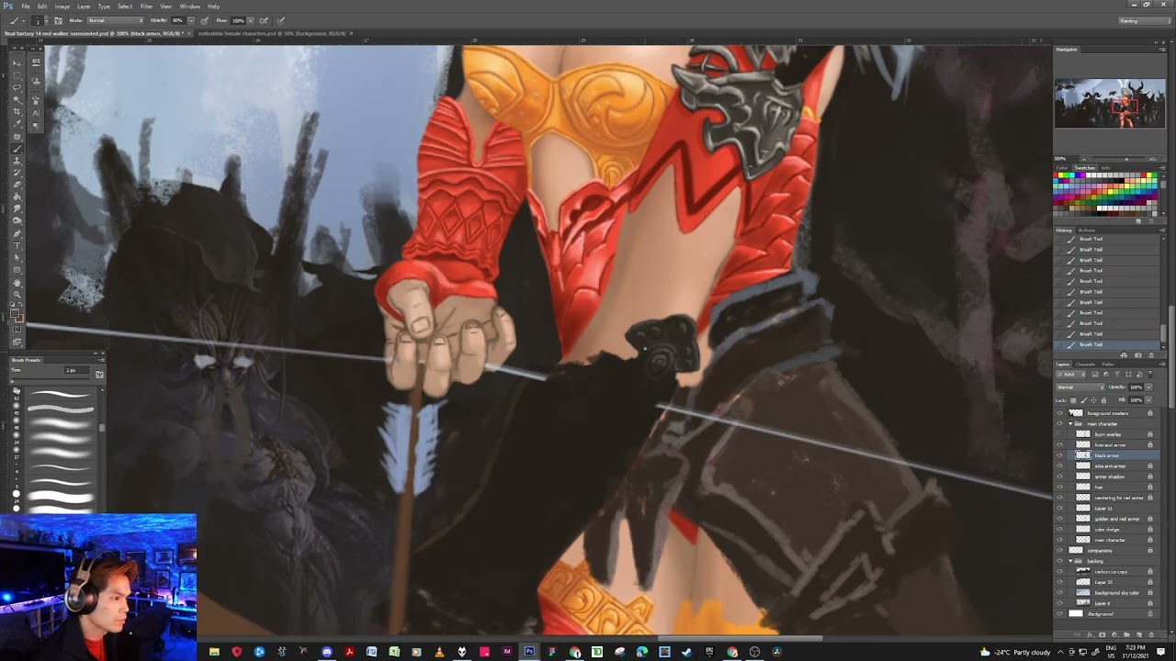Select the Type tool
Screen dimensions: 1176x661
(x=17, y=245)
